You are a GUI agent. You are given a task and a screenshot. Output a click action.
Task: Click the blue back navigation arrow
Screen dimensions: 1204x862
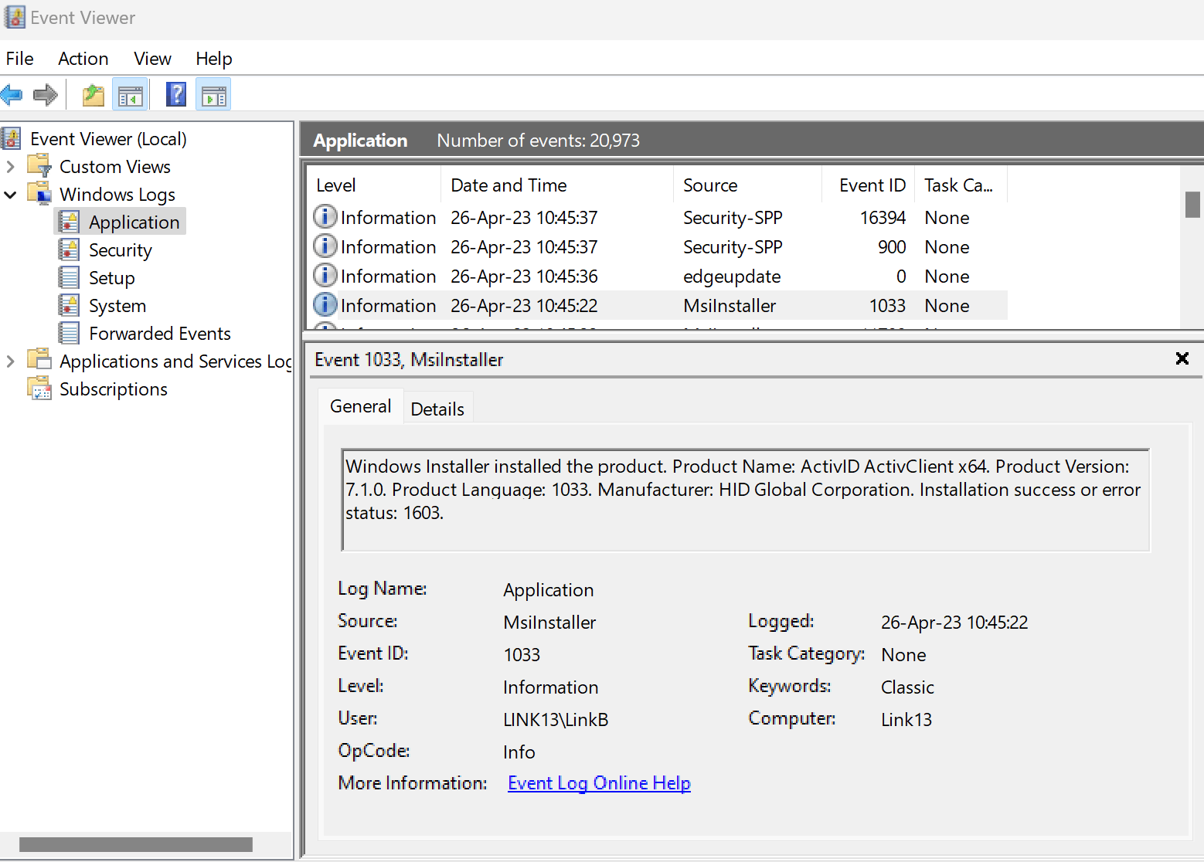tap(12, 93)
